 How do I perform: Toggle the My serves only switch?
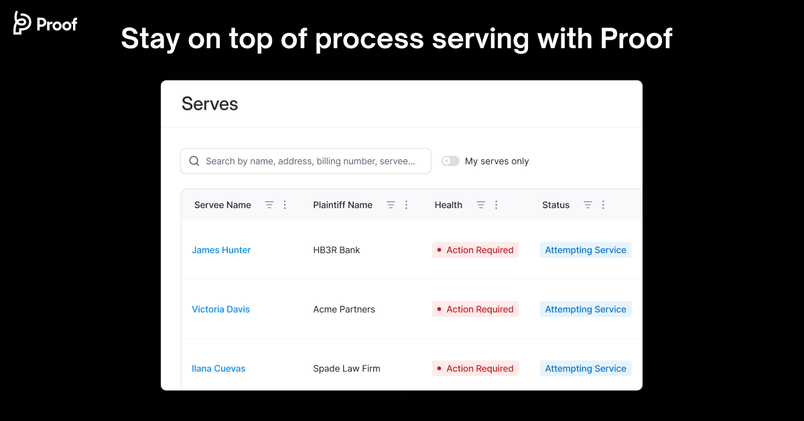[450, 161]
